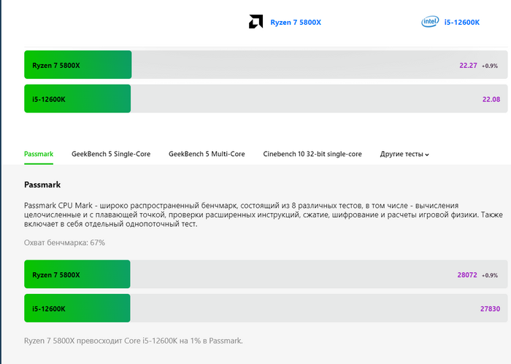Switch to GeekBench 5 Multi-Core tab

tap(207, 154)
